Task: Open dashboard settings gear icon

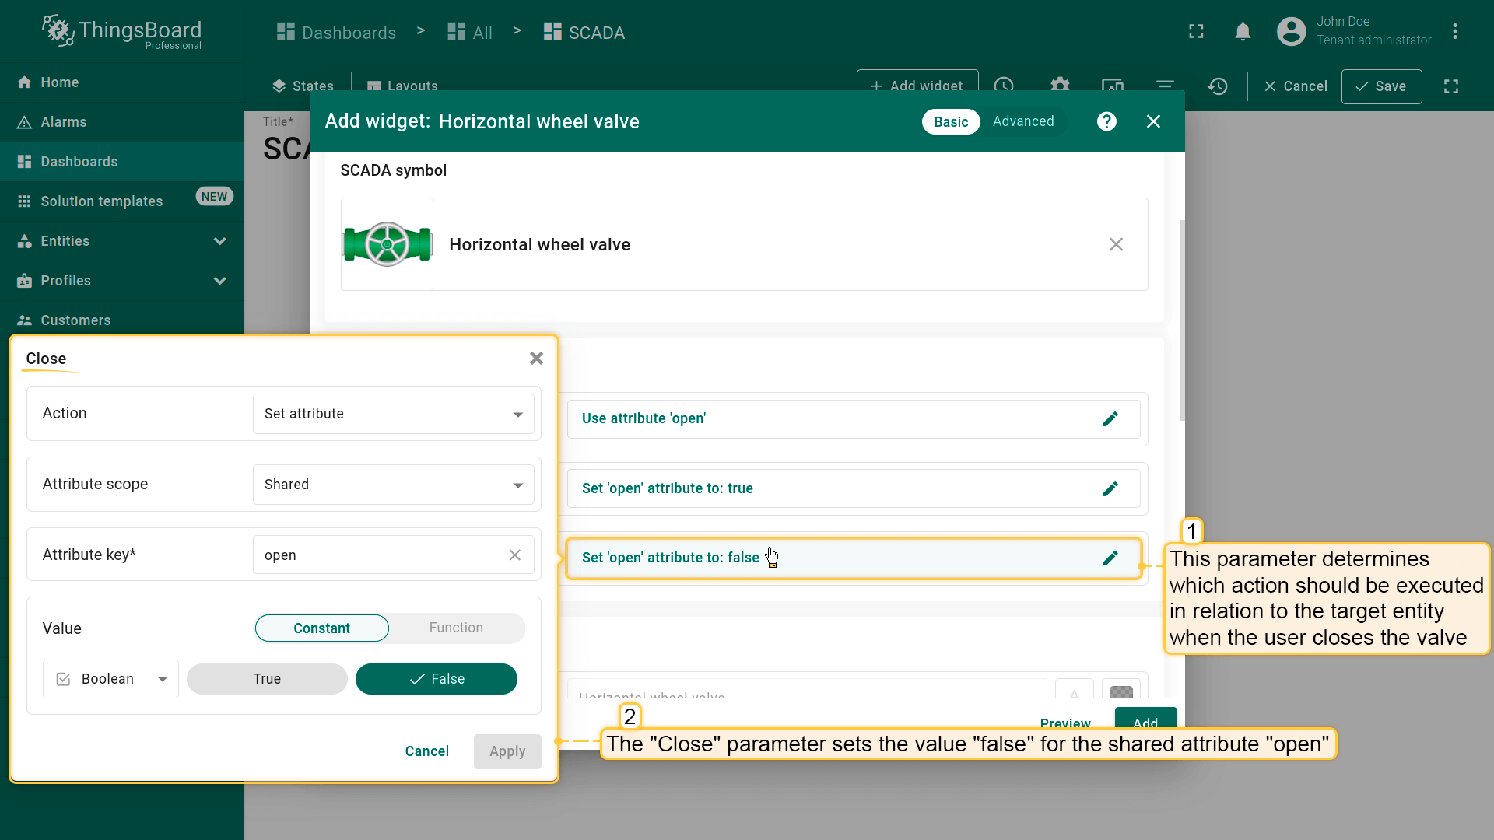Action: tap(1060, 85)
